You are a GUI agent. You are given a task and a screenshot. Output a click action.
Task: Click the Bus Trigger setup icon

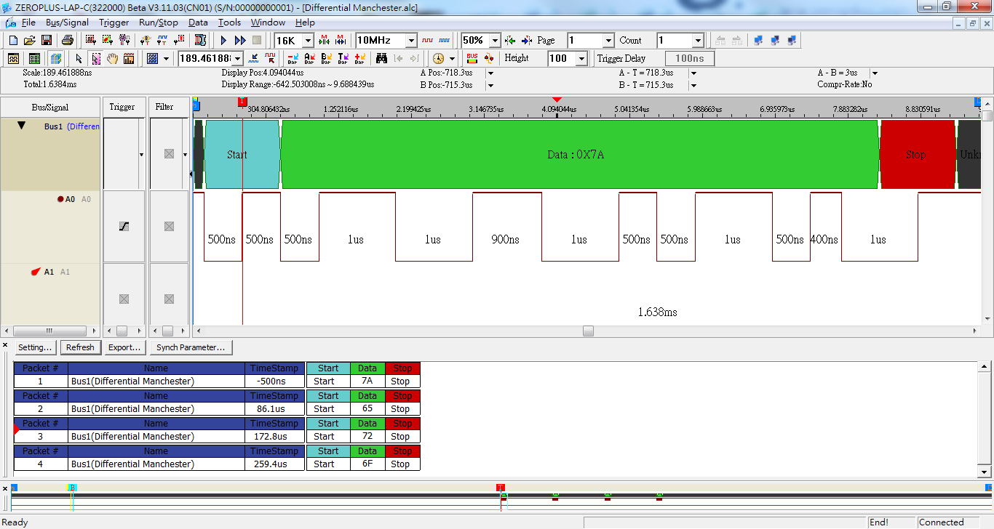[x=146, y=41]
